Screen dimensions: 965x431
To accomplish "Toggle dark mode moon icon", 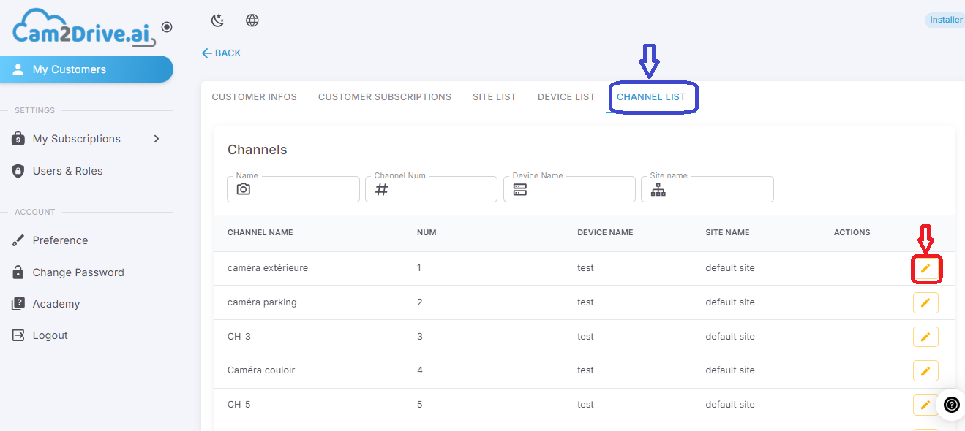I will 217,20.
